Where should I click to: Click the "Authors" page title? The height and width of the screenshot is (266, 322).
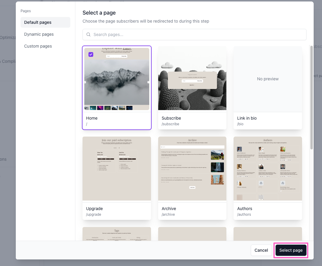point(245,209)
